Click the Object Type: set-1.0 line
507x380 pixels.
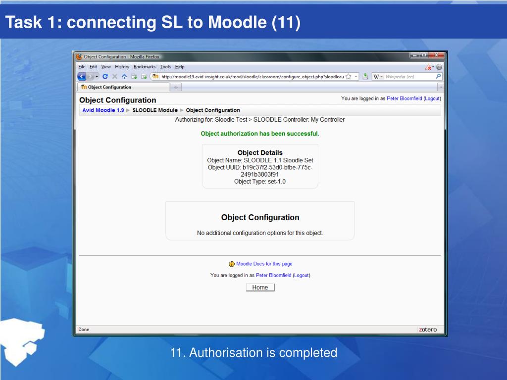pos(260,182)
